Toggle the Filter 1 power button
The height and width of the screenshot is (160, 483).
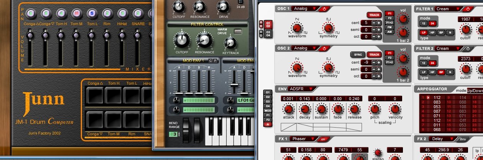click(x=467, y=8)
